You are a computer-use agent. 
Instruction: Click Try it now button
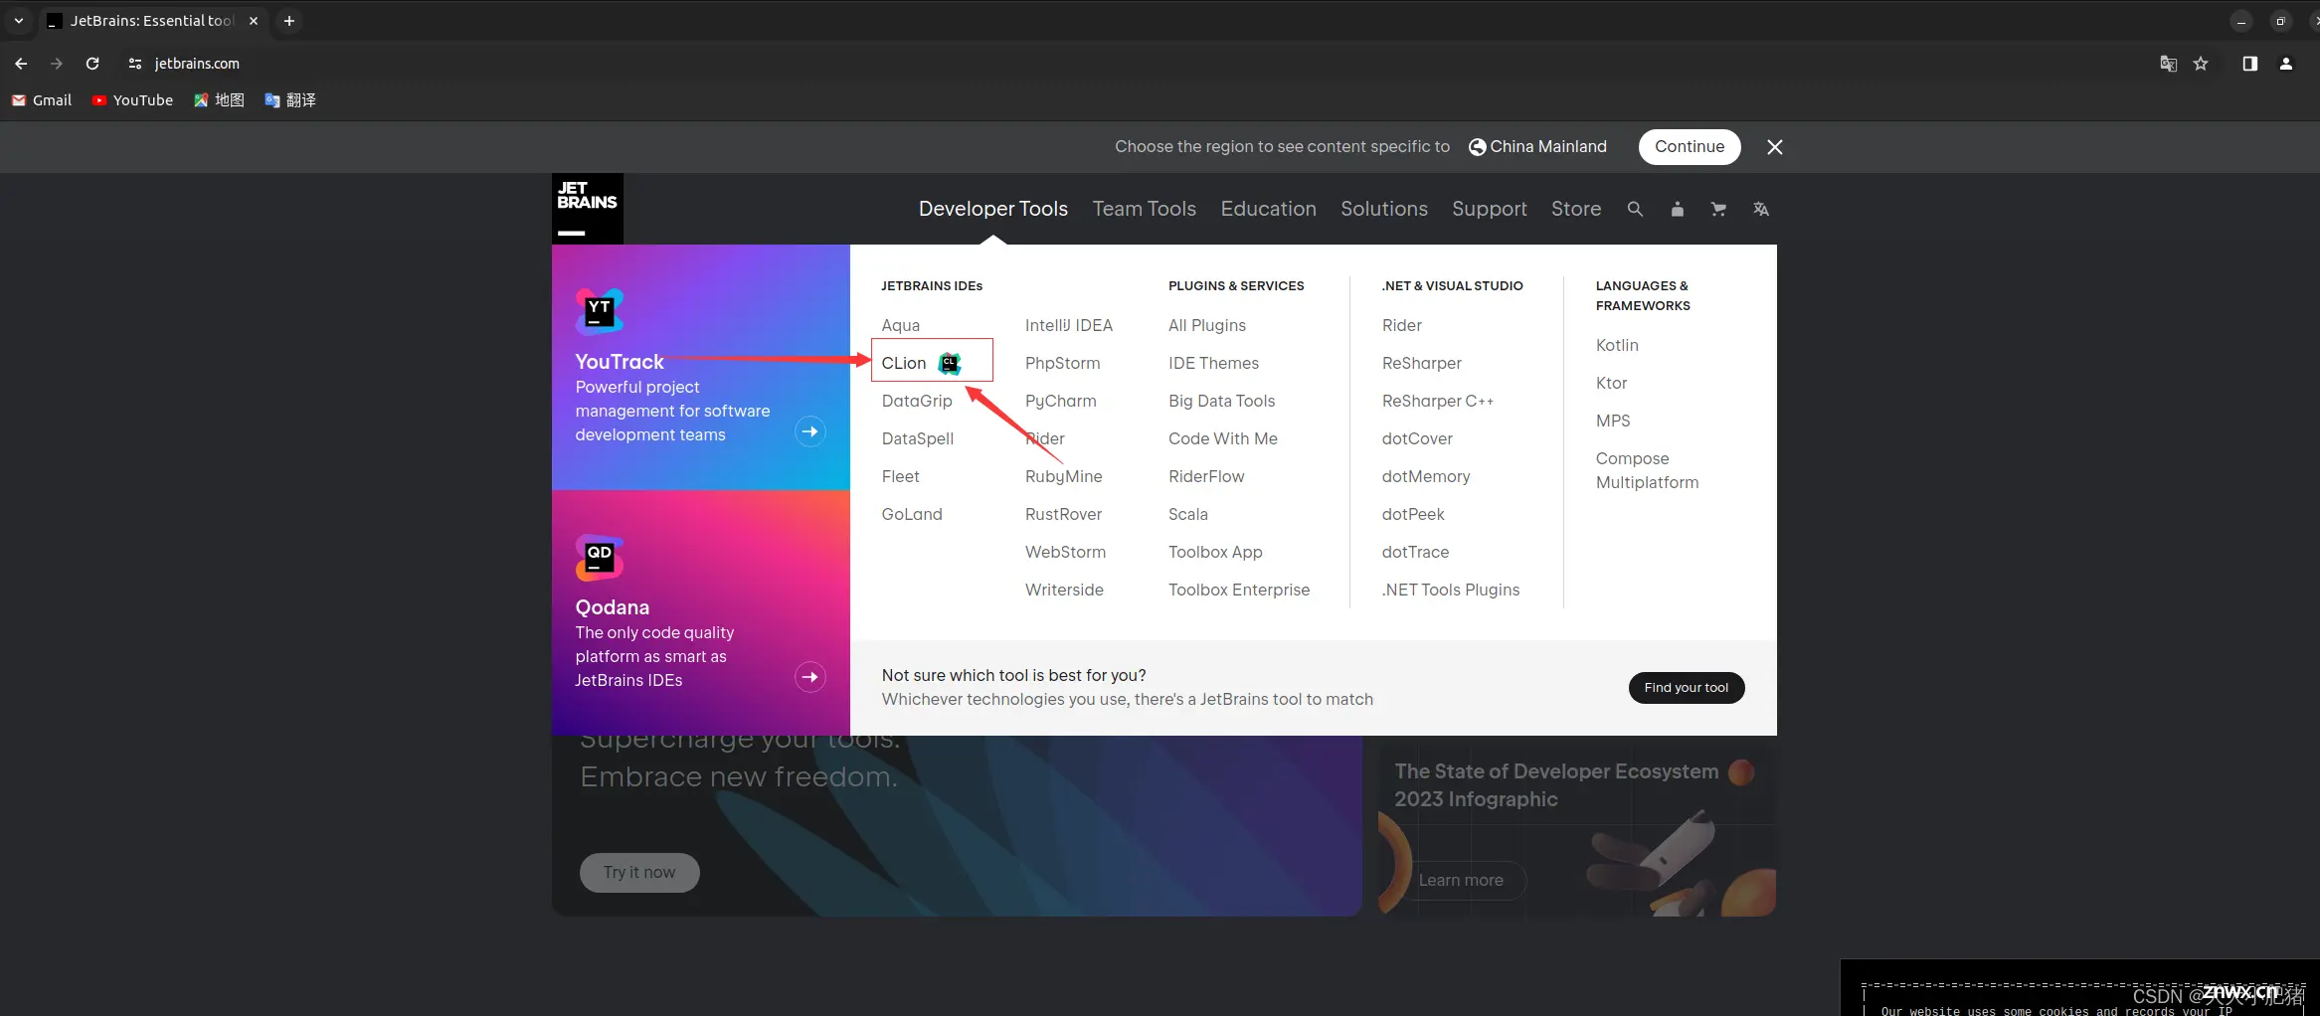pos(639,872)
